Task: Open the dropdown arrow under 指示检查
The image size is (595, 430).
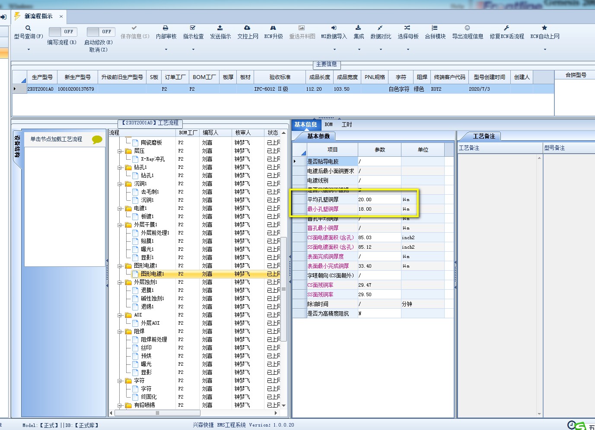Action: coord(193,50)
